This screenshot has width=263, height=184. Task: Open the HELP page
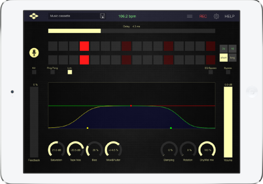point(229,16)
